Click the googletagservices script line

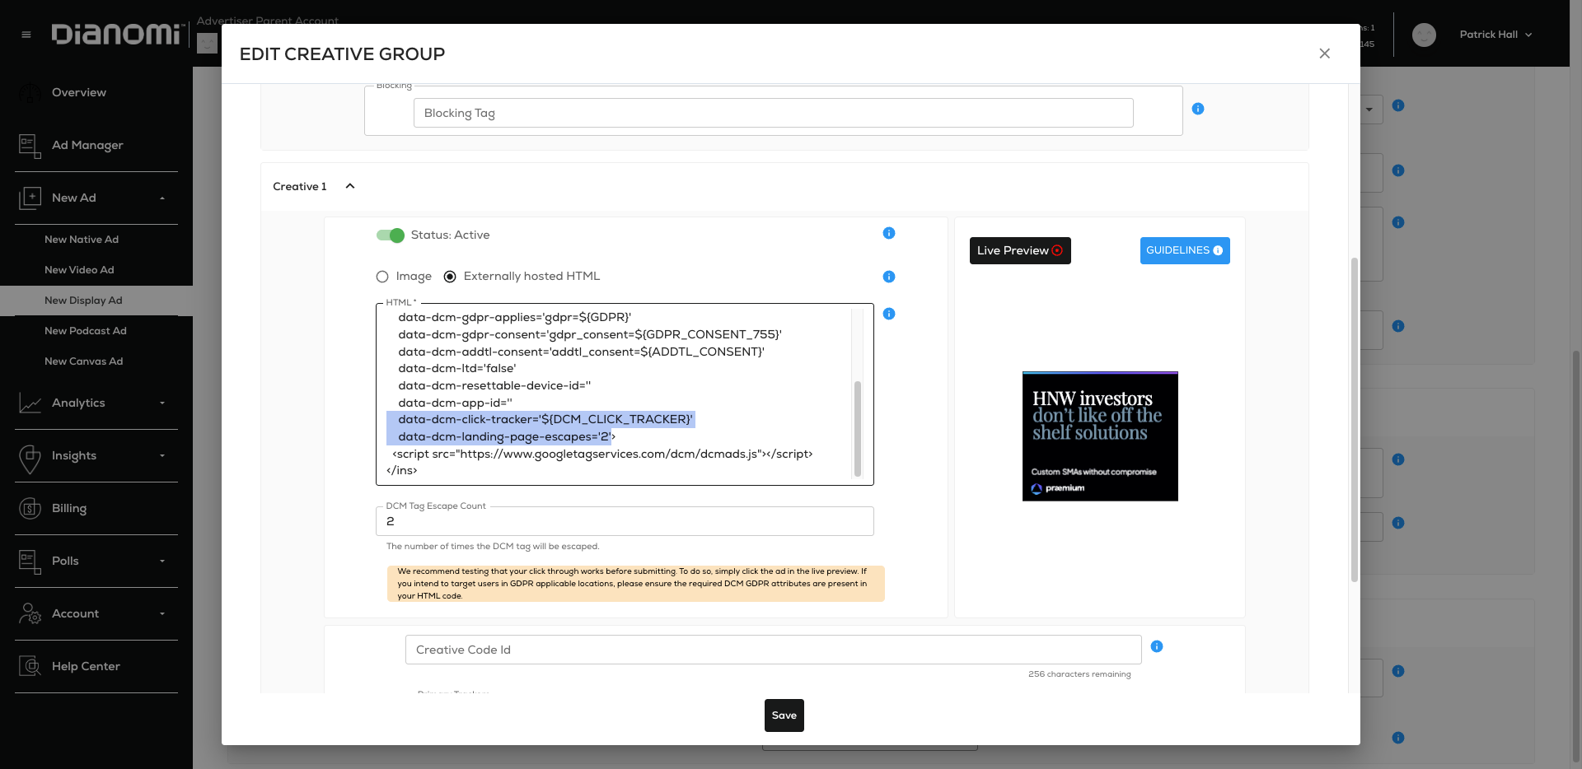(602, 454)
